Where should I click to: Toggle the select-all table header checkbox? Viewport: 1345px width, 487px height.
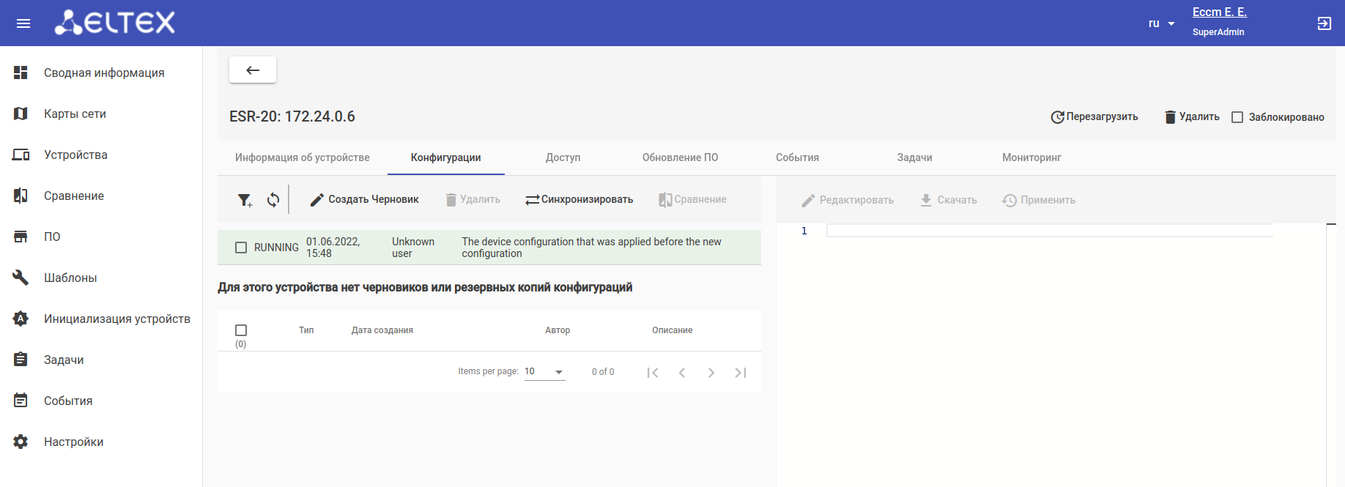(x=241, y=330)
